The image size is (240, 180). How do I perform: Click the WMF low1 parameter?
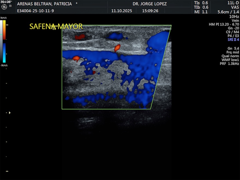click(230, 60)
